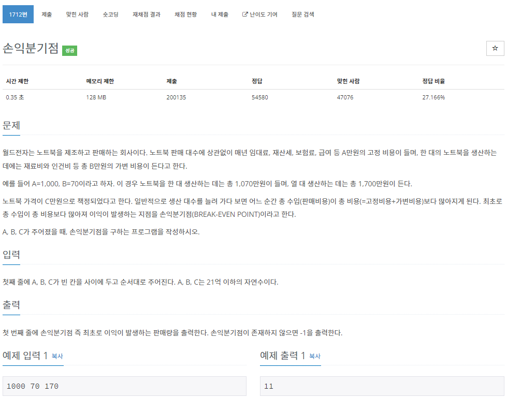
Task: Open the 난이도 기여 external link
Action: tap(260, 14)
